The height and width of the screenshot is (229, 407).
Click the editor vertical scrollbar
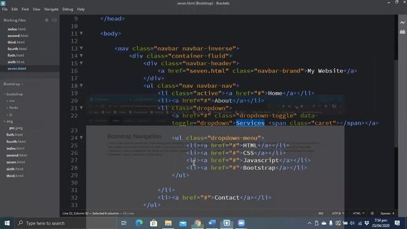pos(396,104)
